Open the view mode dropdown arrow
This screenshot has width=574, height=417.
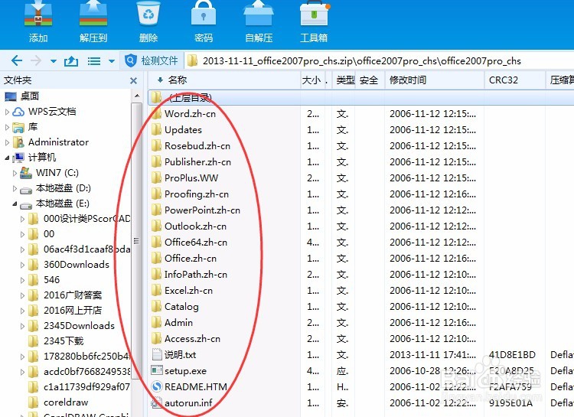coord(112,61)
